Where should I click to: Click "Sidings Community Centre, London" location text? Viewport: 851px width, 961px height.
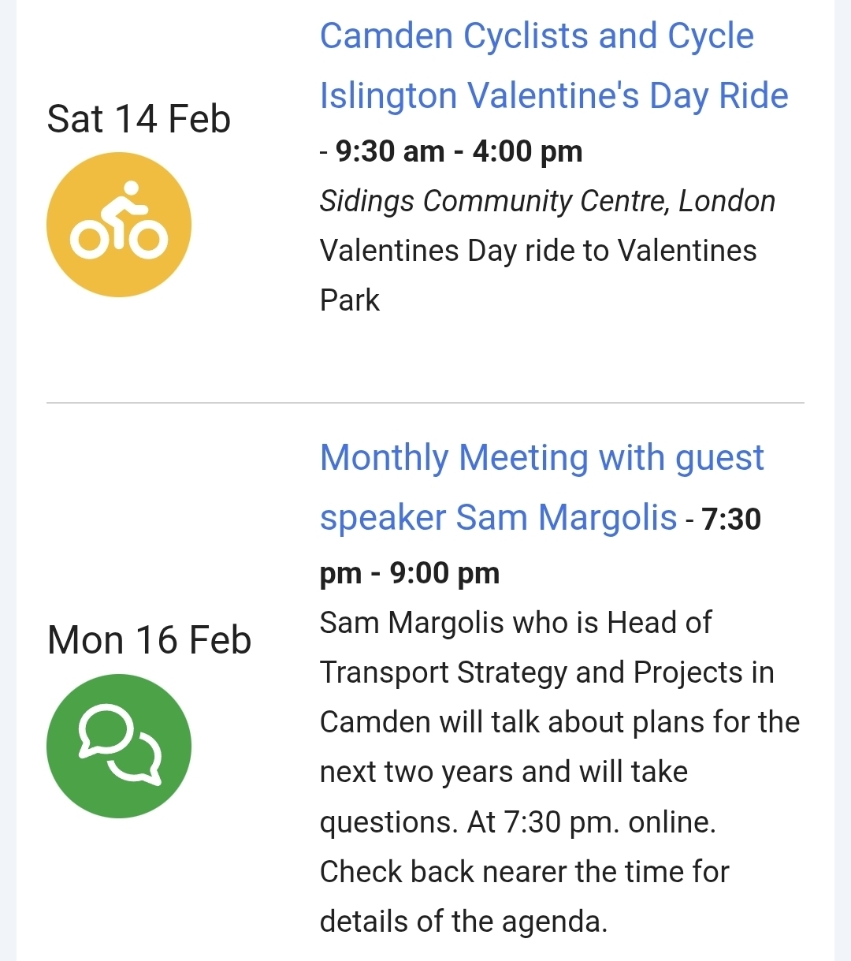[x=547, y=201]
